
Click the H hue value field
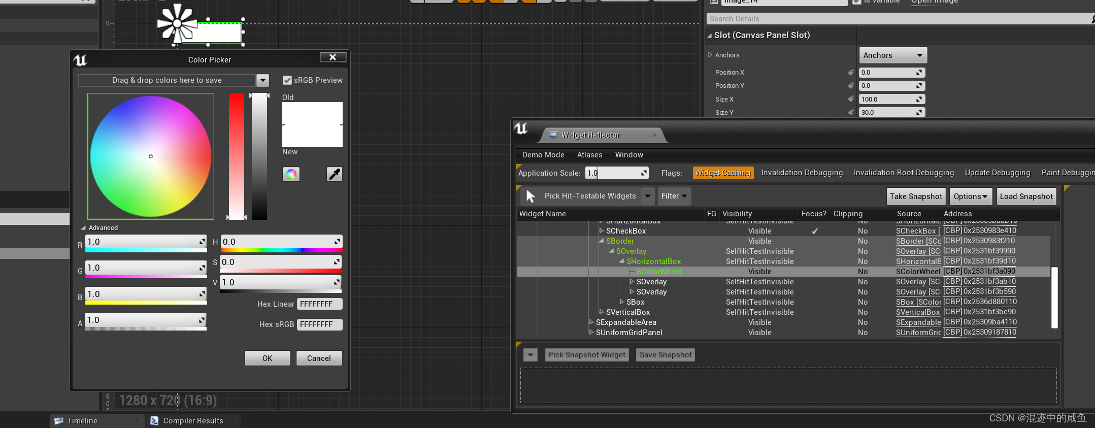click(281, 242)
